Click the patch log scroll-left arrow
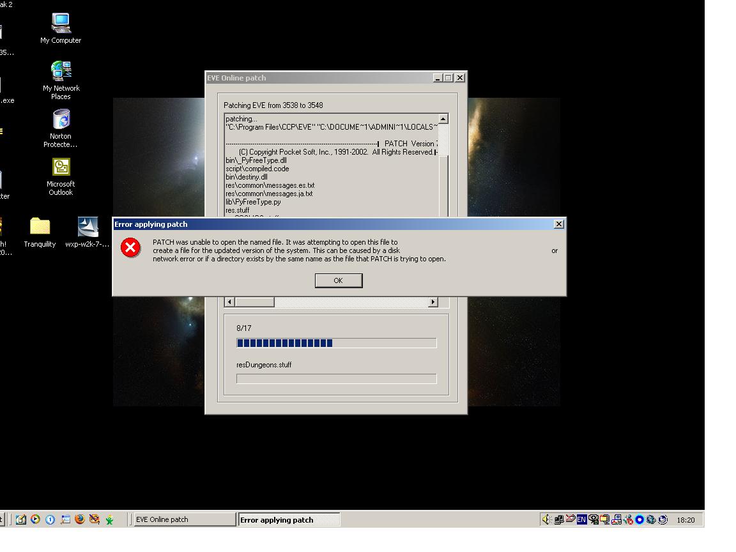 point(229,302)
